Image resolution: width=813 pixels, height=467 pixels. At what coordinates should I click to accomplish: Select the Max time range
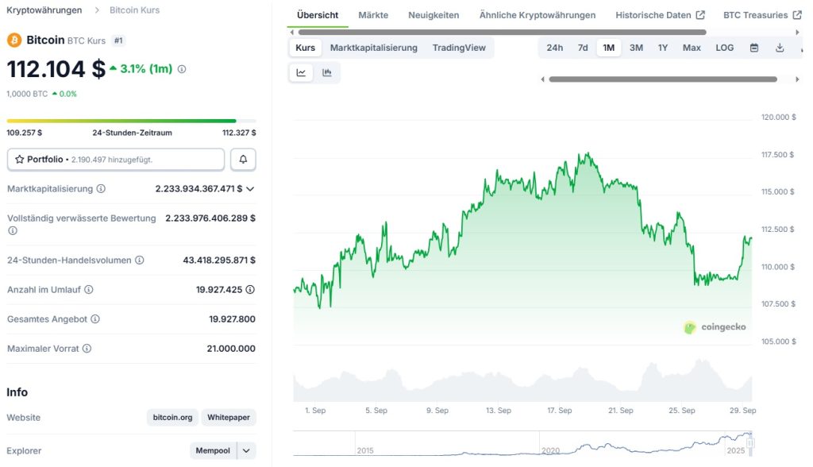pos(692,48)
